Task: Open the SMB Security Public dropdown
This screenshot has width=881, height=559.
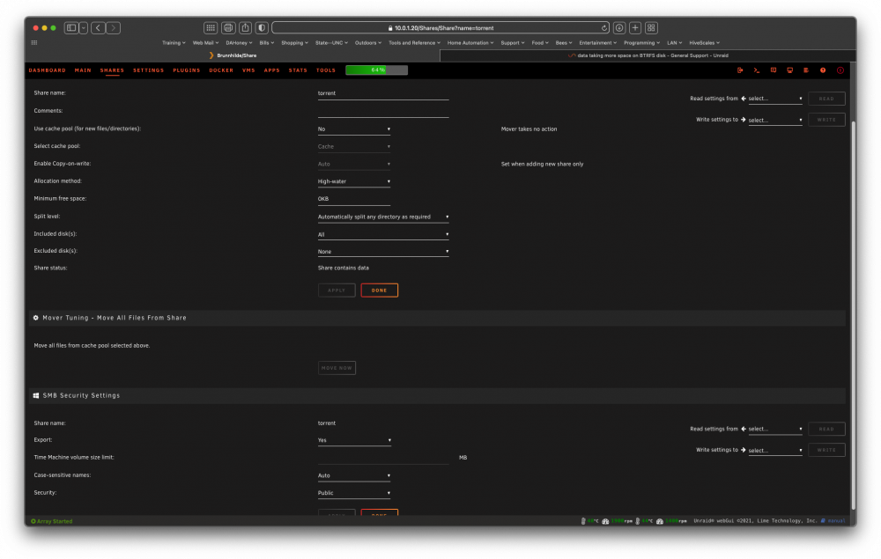Action: 354,493
